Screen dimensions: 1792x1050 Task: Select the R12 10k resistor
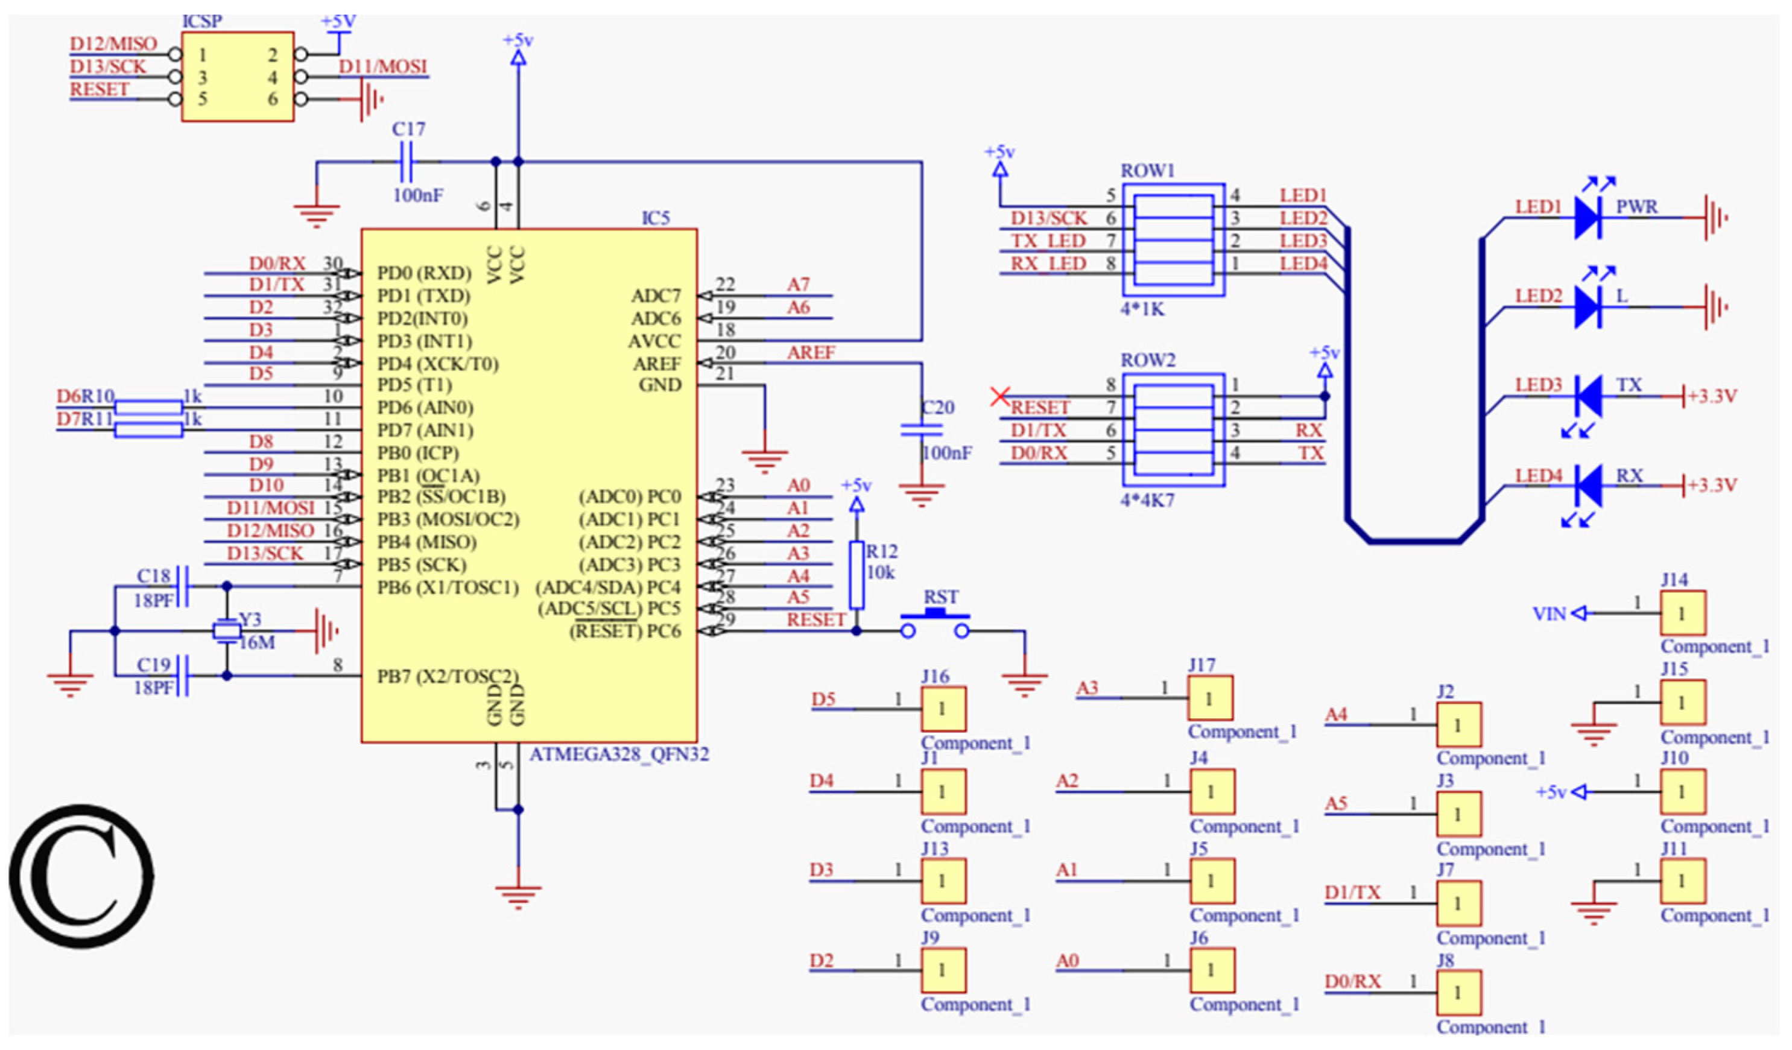click(x=857, y=575)
